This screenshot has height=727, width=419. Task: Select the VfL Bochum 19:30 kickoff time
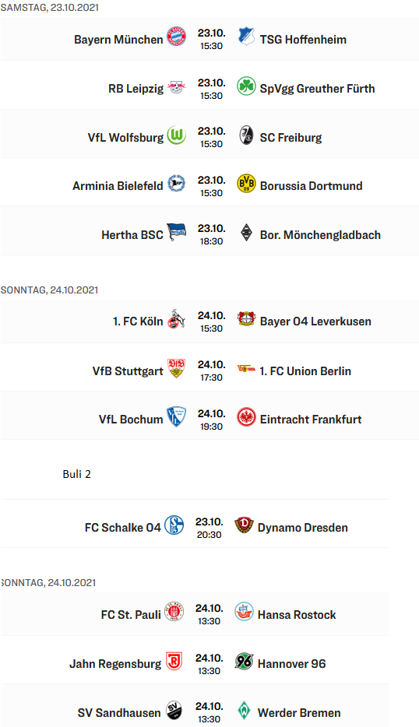(x=212, y=427)
